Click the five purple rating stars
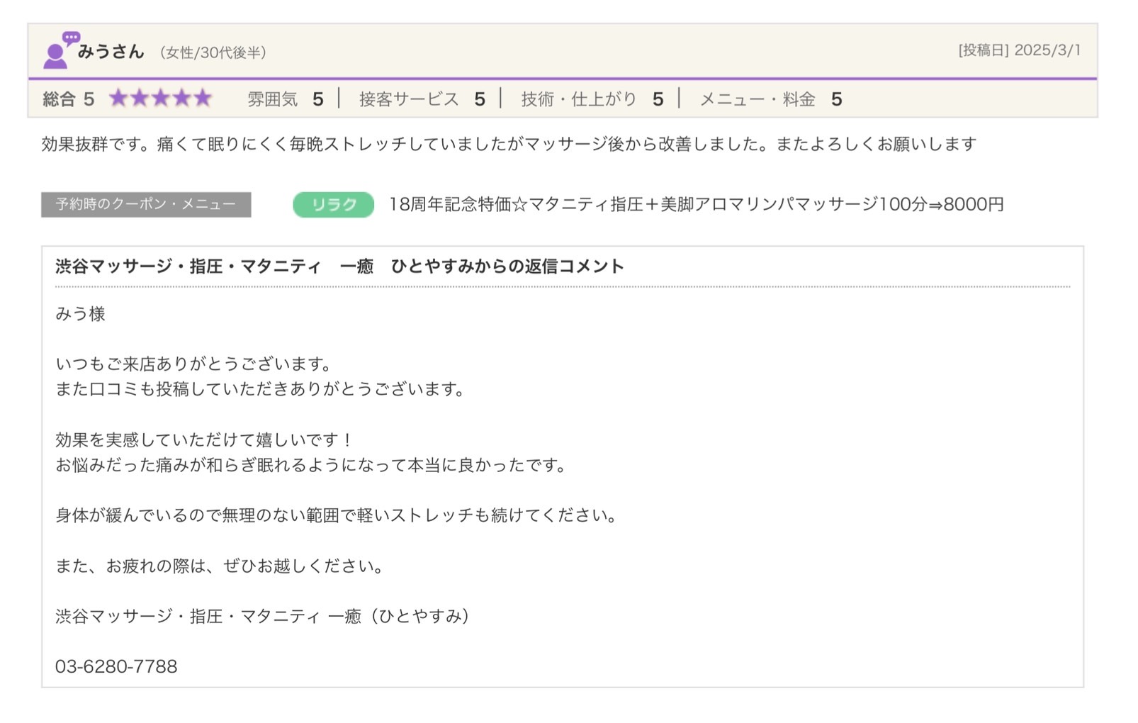The height and width of the screenshot is (723, 1138). [161, 98]
